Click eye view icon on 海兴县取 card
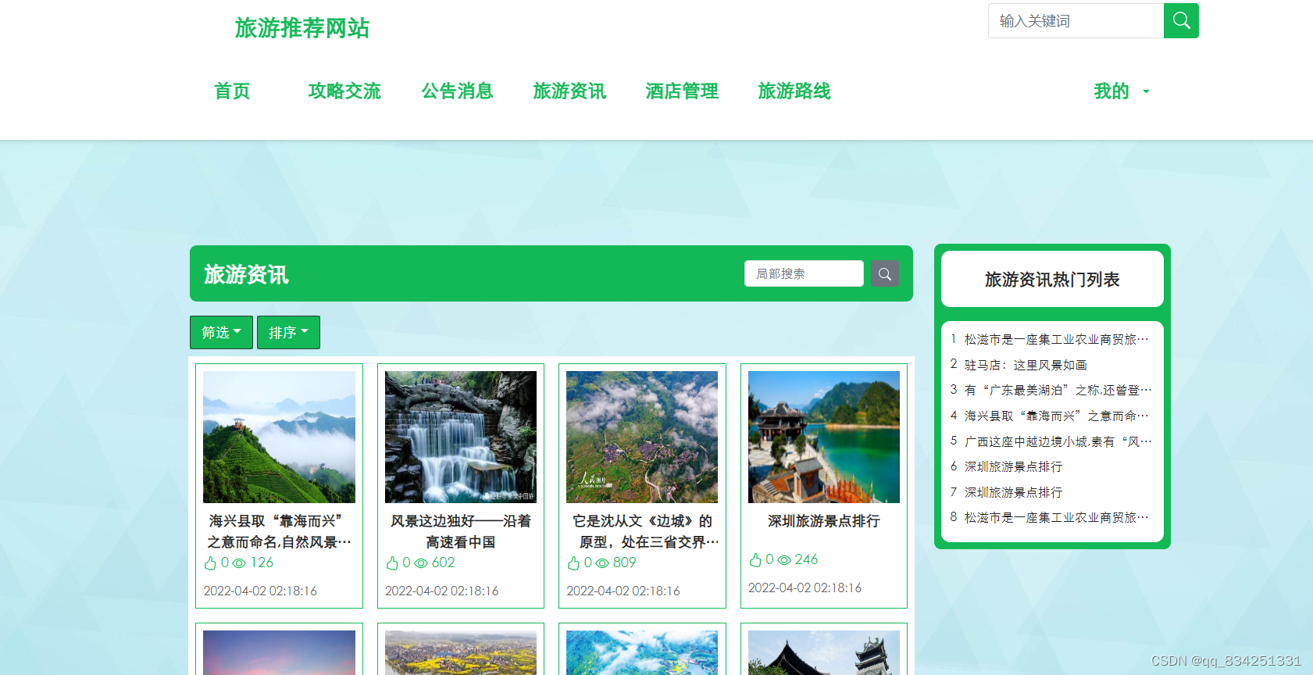The height and width of the screenshot is (675, 1313). pos(239,563)
